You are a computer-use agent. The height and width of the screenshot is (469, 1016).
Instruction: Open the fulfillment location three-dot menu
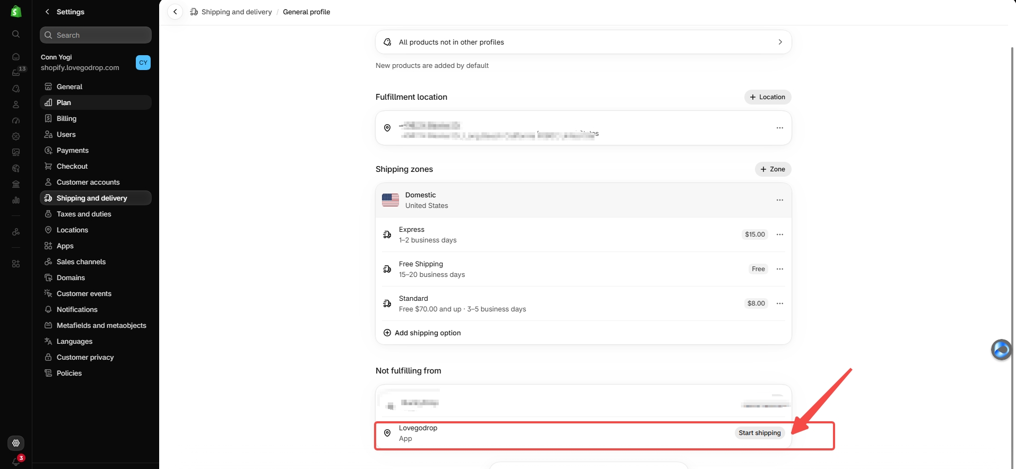780,128
